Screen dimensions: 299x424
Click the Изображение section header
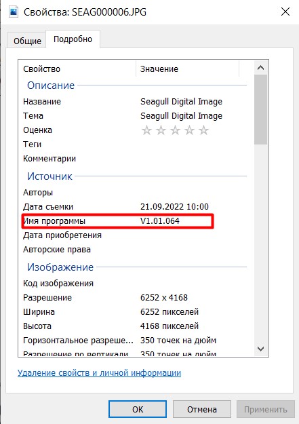pos(60,267)
